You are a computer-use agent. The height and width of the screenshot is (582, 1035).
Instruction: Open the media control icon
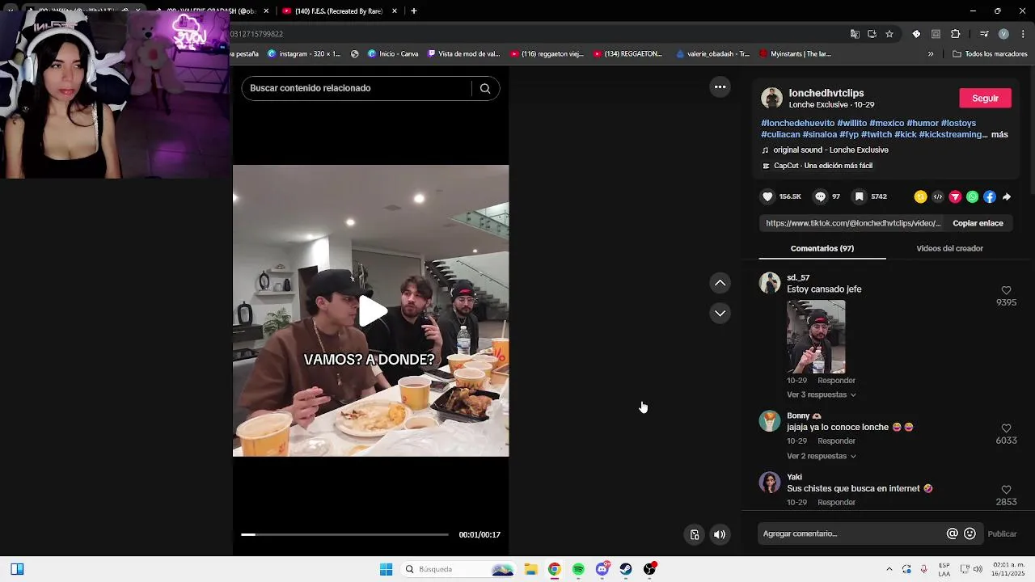click(984, 34)
